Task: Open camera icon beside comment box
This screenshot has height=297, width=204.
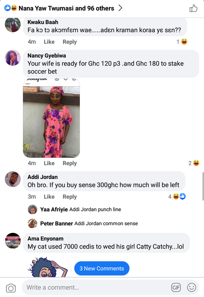Action: [11, 288]
